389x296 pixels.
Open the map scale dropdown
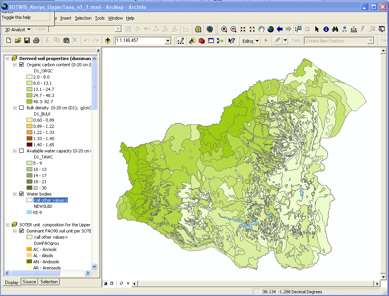(168, 41)
